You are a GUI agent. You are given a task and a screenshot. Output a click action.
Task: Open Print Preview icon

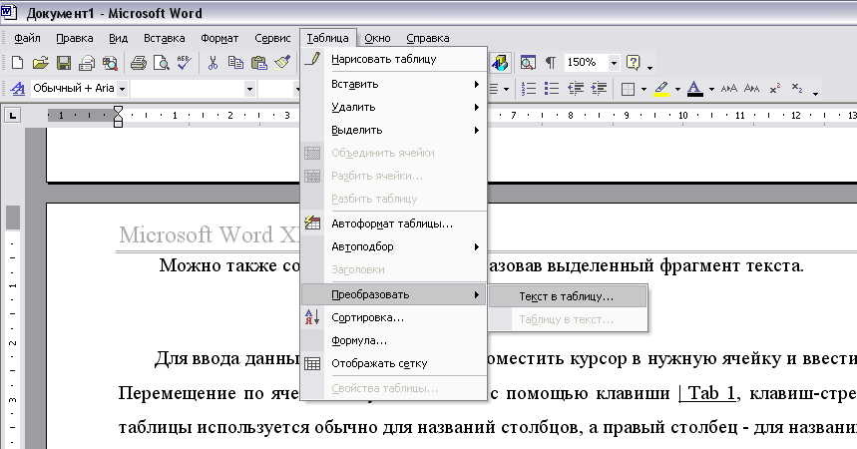click(162, 63)
